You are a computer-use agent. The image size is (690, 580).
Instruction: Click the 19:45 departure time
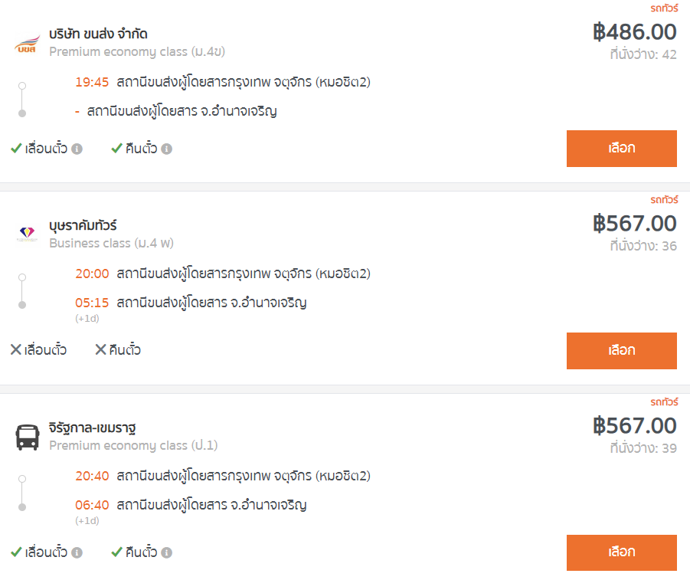(92, 82)
